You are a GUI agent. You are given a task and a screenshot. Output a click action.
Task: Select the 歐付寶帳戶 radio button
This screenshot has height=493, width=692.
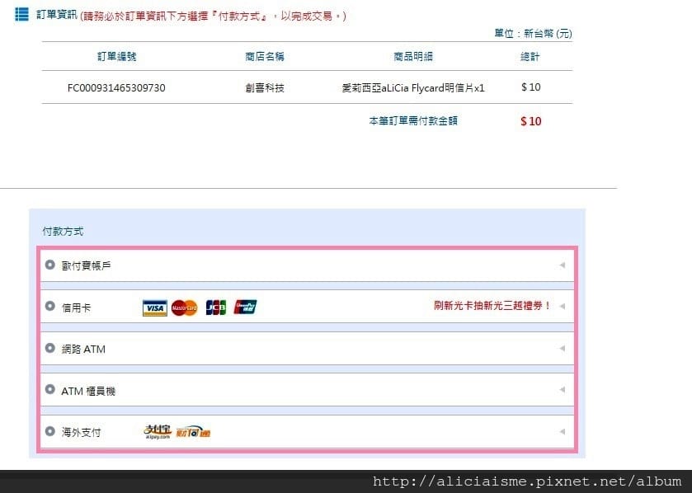49,265
